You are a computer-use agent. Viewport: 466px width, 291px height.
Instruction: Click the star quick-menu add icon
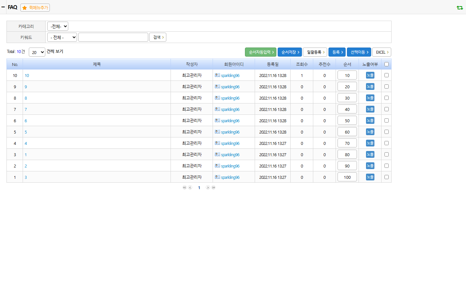(x=25, y=8)
